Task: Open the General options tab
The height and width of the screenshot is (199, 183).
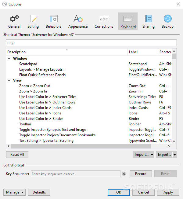Action: 14,21
